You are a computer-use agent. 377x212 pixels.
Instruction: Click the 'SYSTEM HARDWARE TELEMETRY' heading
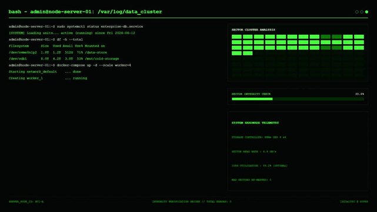(255, 122)
